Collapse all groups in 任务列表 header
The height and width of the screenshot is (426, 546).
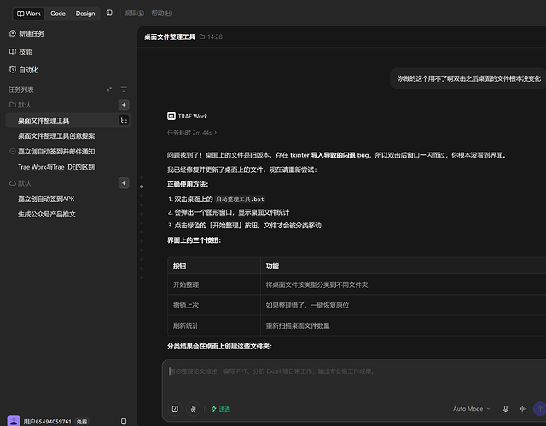109,89
